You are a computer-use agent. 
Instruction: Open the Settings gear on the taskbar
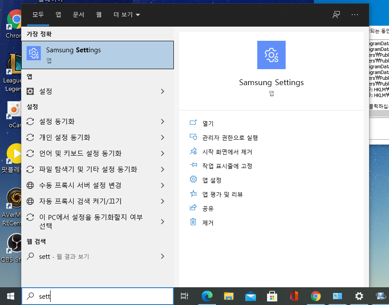point(359,296)
